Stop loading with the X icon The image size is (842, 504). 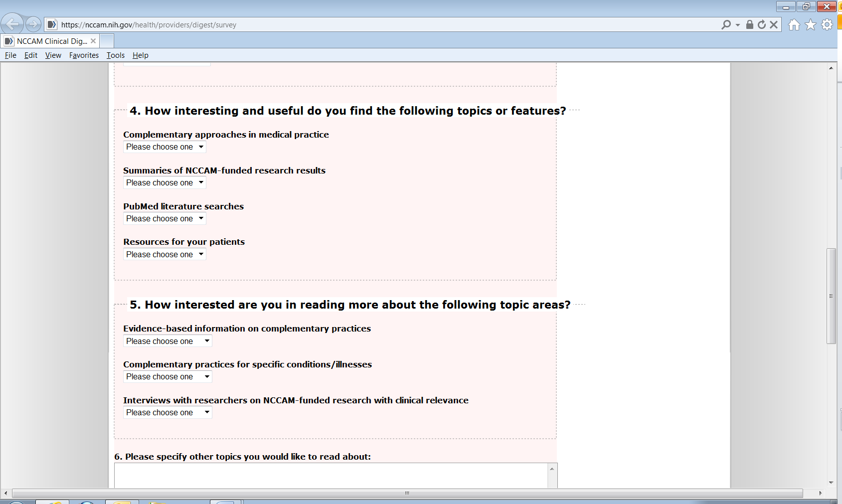(x=774, y=24)
